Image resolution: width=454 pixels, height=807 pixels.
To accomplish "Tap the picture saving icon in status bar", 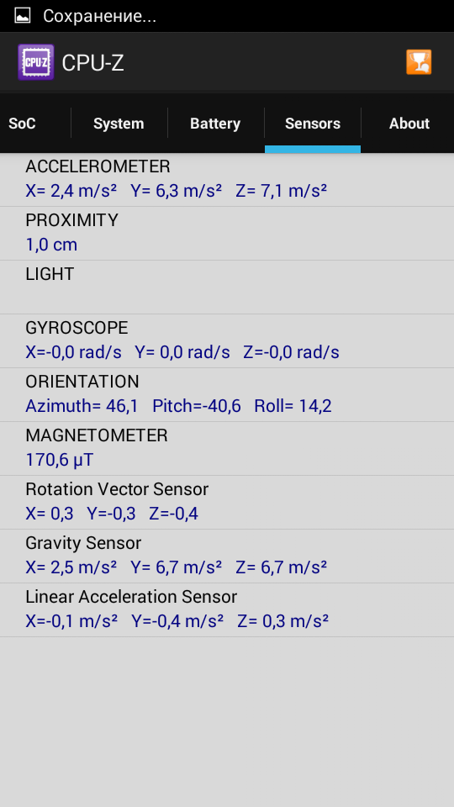I will point(22,16).
